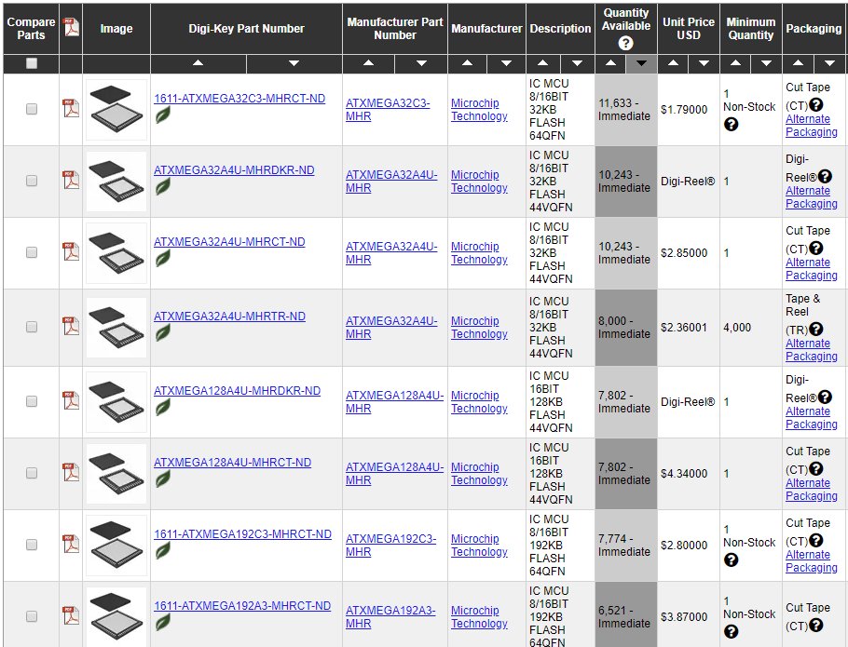Open datasheet PDF for ATXMEGA128A4U-MHRDKR-ND row
The image size is (848, 647).
[x=71, y=400]
